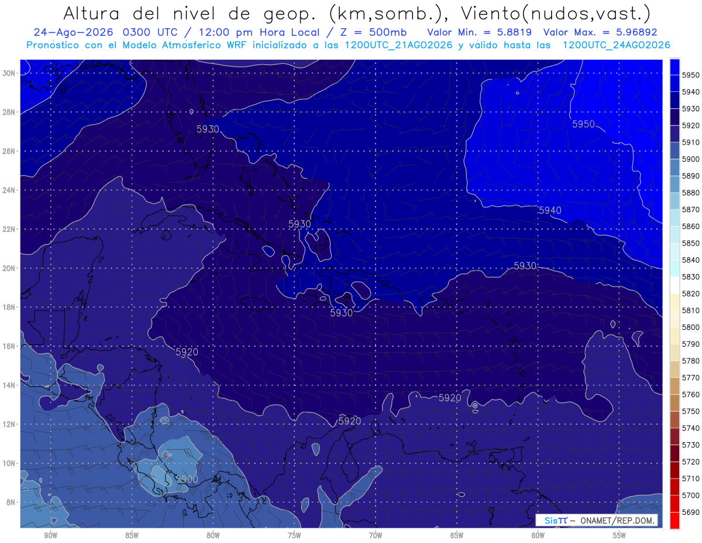Click the '1200UTC_24AGO2026' valid-until time
Image resolution: width=702 pixels, height=543 pixels.
[616, 45]
